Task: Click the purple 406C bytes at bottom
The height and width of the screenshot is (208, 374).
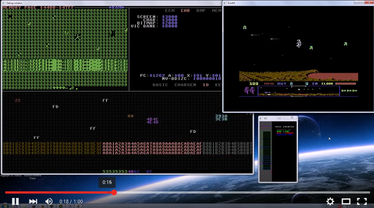Action: coord(134,171)
